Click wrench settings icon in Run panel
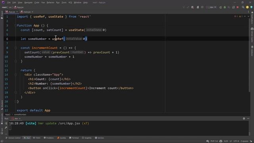The height and width of the screenshot is (143, 254). pos(6,128)
